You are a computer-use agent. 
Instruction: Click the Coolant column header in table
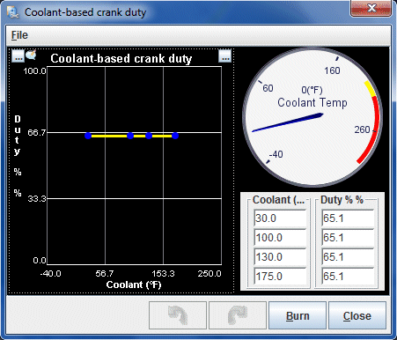(x=278, y=200)
